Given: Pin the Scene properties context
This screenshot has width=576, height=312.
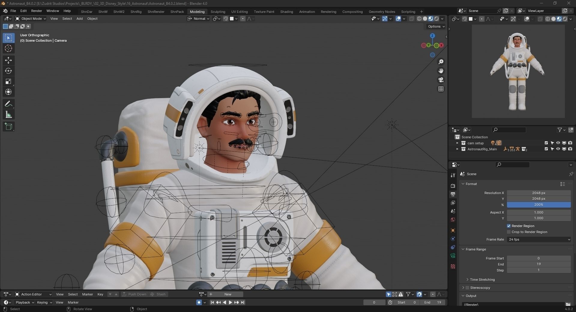Looking at the screenshot, I should tap(571, 174).
